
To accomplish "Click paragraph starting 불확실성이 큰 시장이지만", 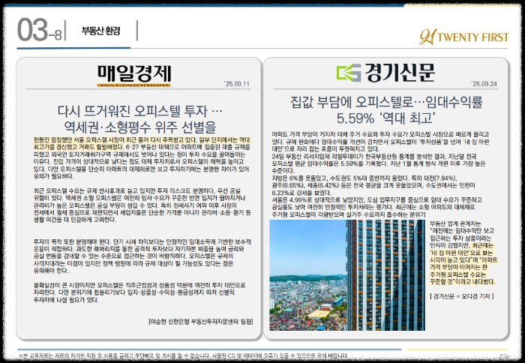I will coord(139,292).
